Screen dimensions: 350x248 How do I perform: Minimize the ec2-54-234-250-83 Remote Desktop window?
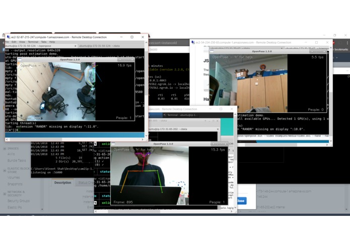point(306,42)
